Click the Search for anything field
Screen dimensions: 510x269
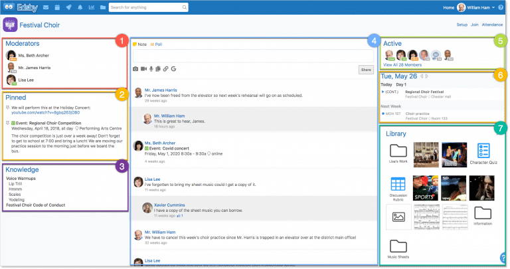click(x=146, y=7)
